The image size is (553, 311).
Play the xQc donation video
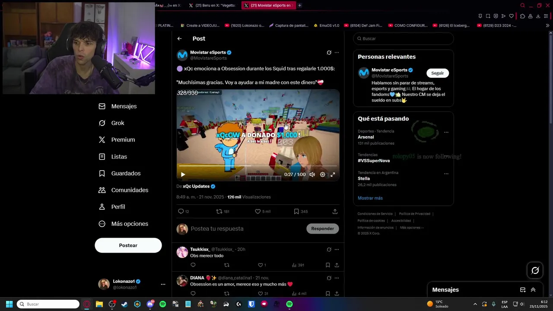click(x=183, y=175)
